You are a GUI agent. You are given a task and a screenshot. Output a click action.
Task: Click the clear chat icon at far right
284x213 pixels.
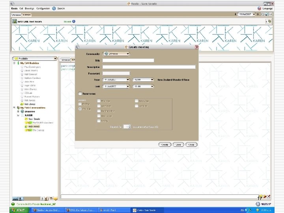[x=269, y=196]
